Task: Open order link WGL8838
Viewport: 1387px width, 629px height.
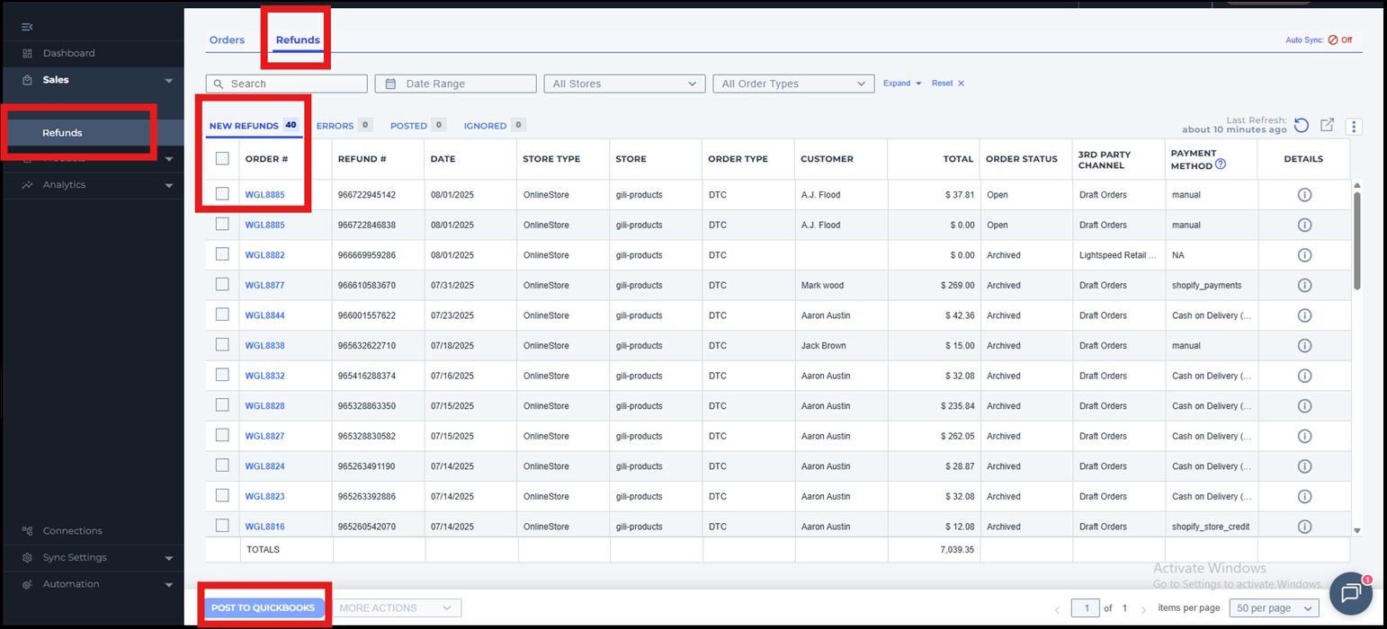Action: click(x=264, y=346)
